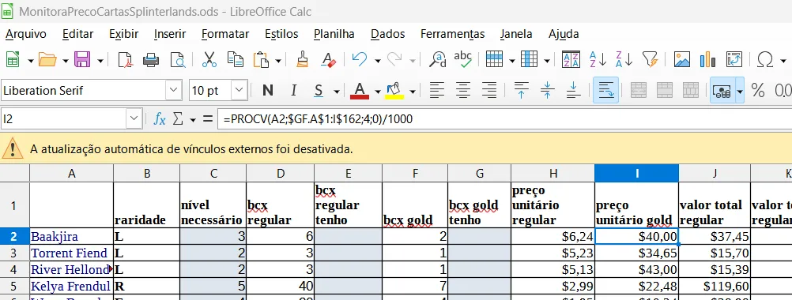Open Function Wizard fx icon
792x300 pixels.
(160, 119)
